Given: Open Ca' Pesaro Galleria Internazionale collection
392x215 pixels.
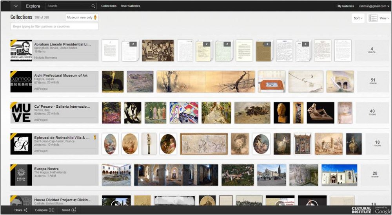Looking at the screenshot, I should pyautogui.click(x=62, y=107).
